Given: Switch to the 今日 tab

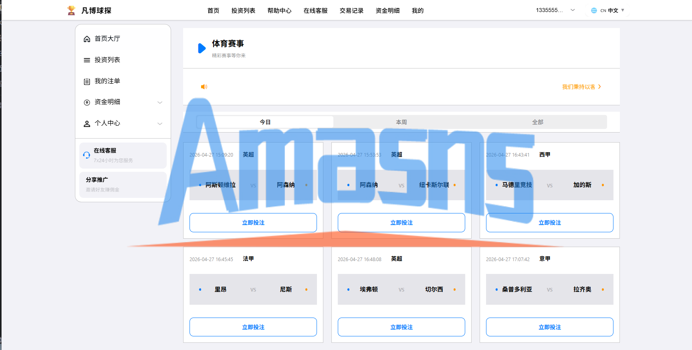Looking at the screenshot, I should pos(265,122).
